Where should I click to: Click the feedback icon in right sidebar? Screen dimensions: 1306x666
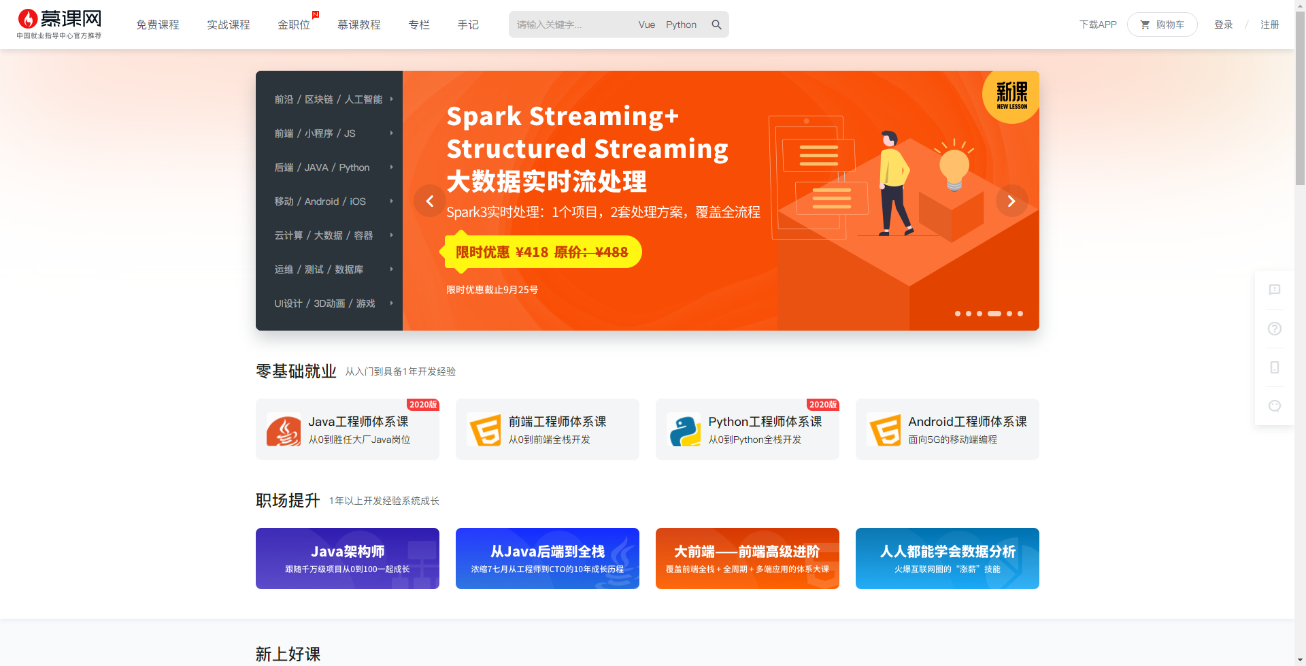pos(1275,290)
